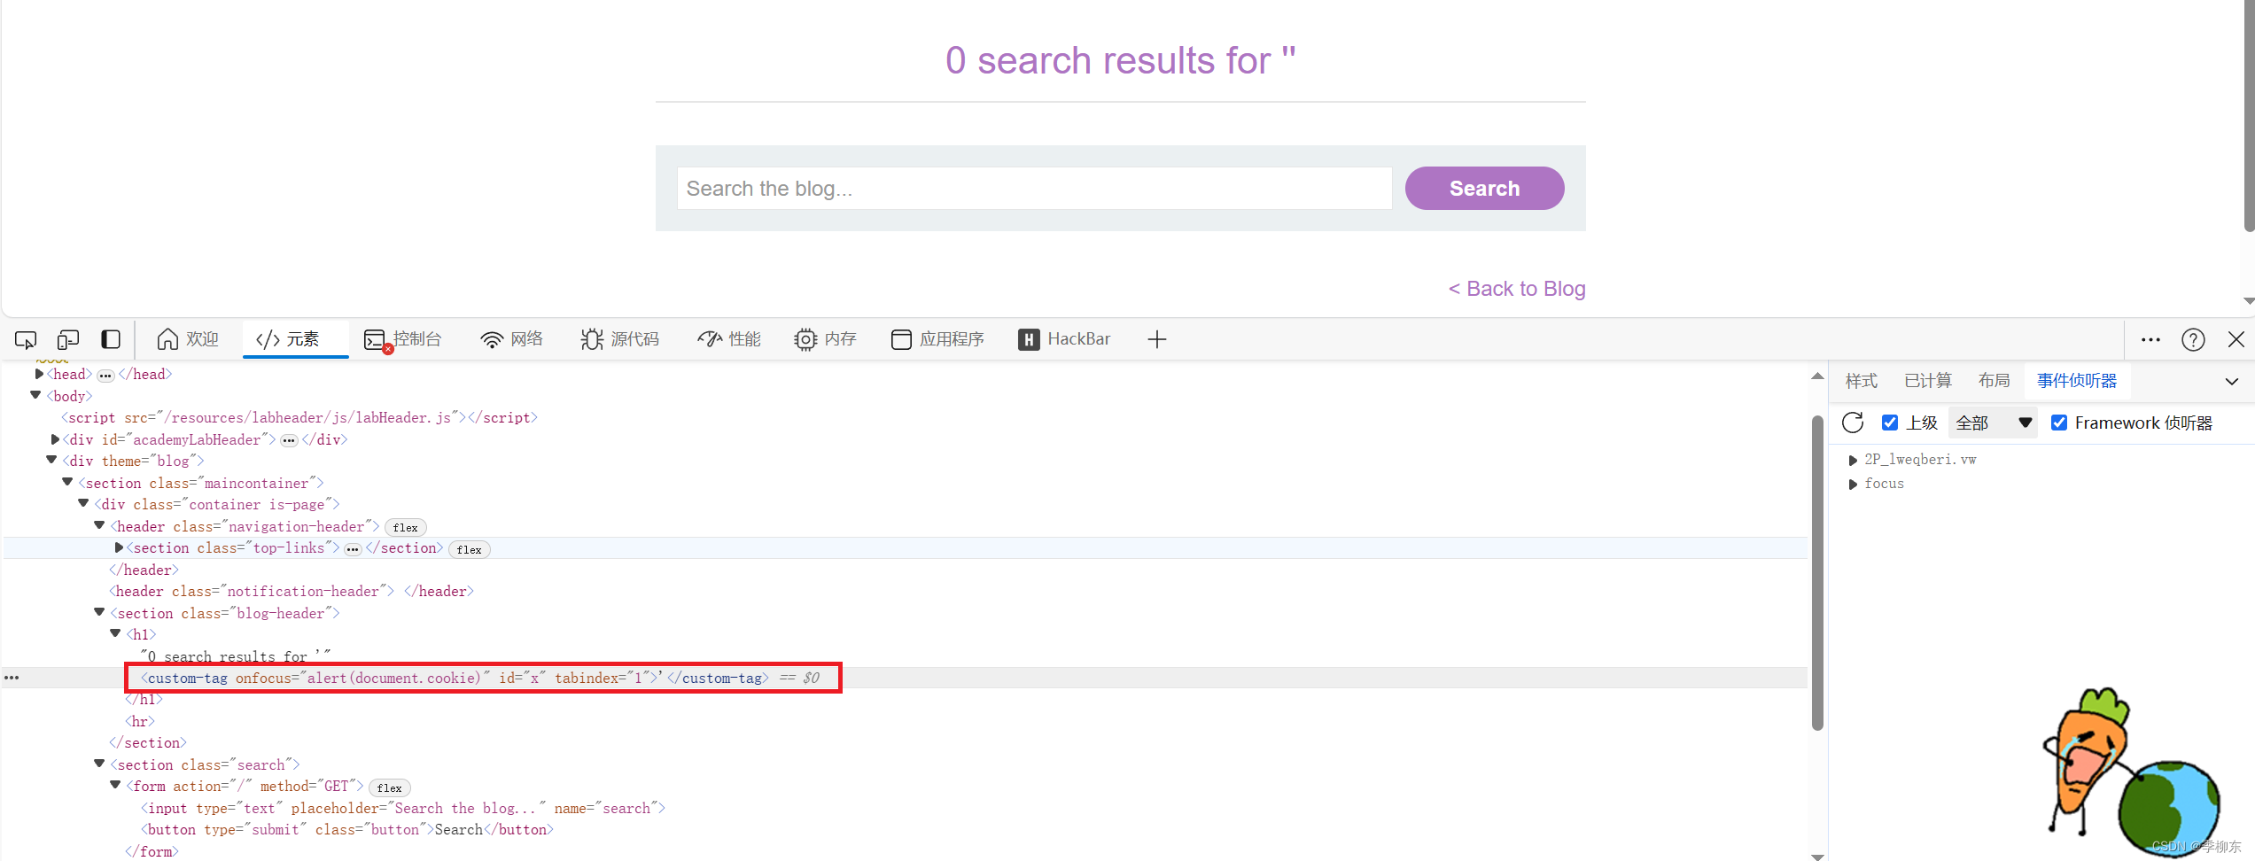Select the hr element row

139,721
